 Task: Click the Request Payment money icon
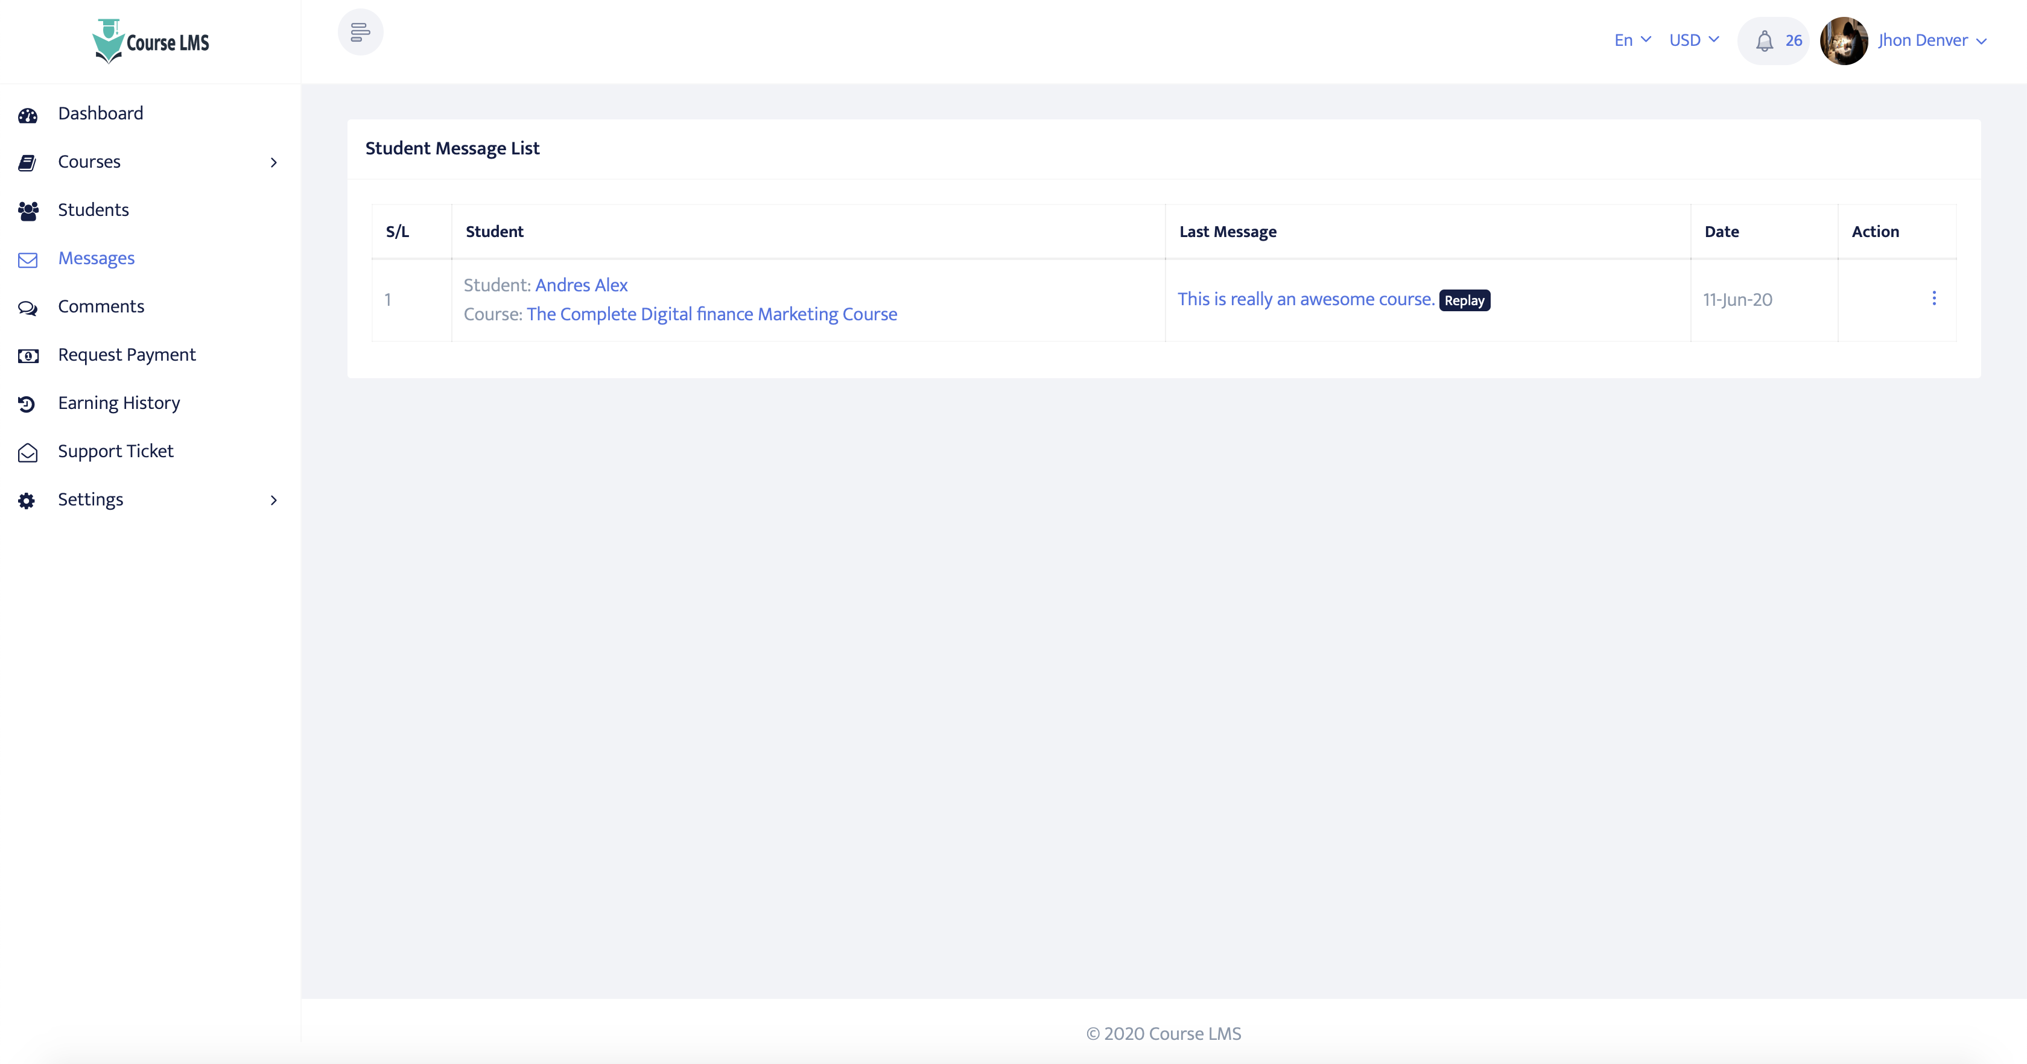[x=28, y=356]
